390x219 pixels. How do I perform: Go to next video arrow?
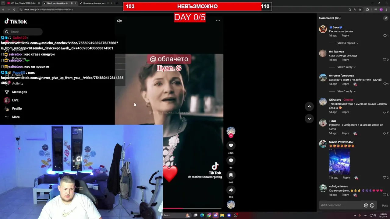click(x=309, y=119)
